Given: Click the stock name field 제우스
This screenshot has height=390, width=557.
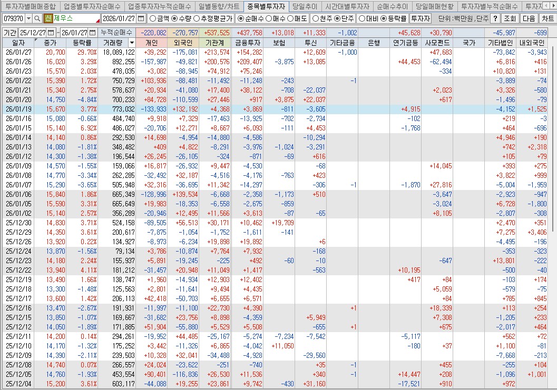Looking at the screenshot, I should (x=76, y=18).
